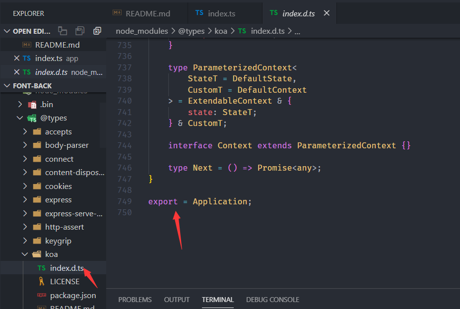The image size is (460, 309).
Task: Expand the .bin folder chevron
Action: (x=20, y=104)
